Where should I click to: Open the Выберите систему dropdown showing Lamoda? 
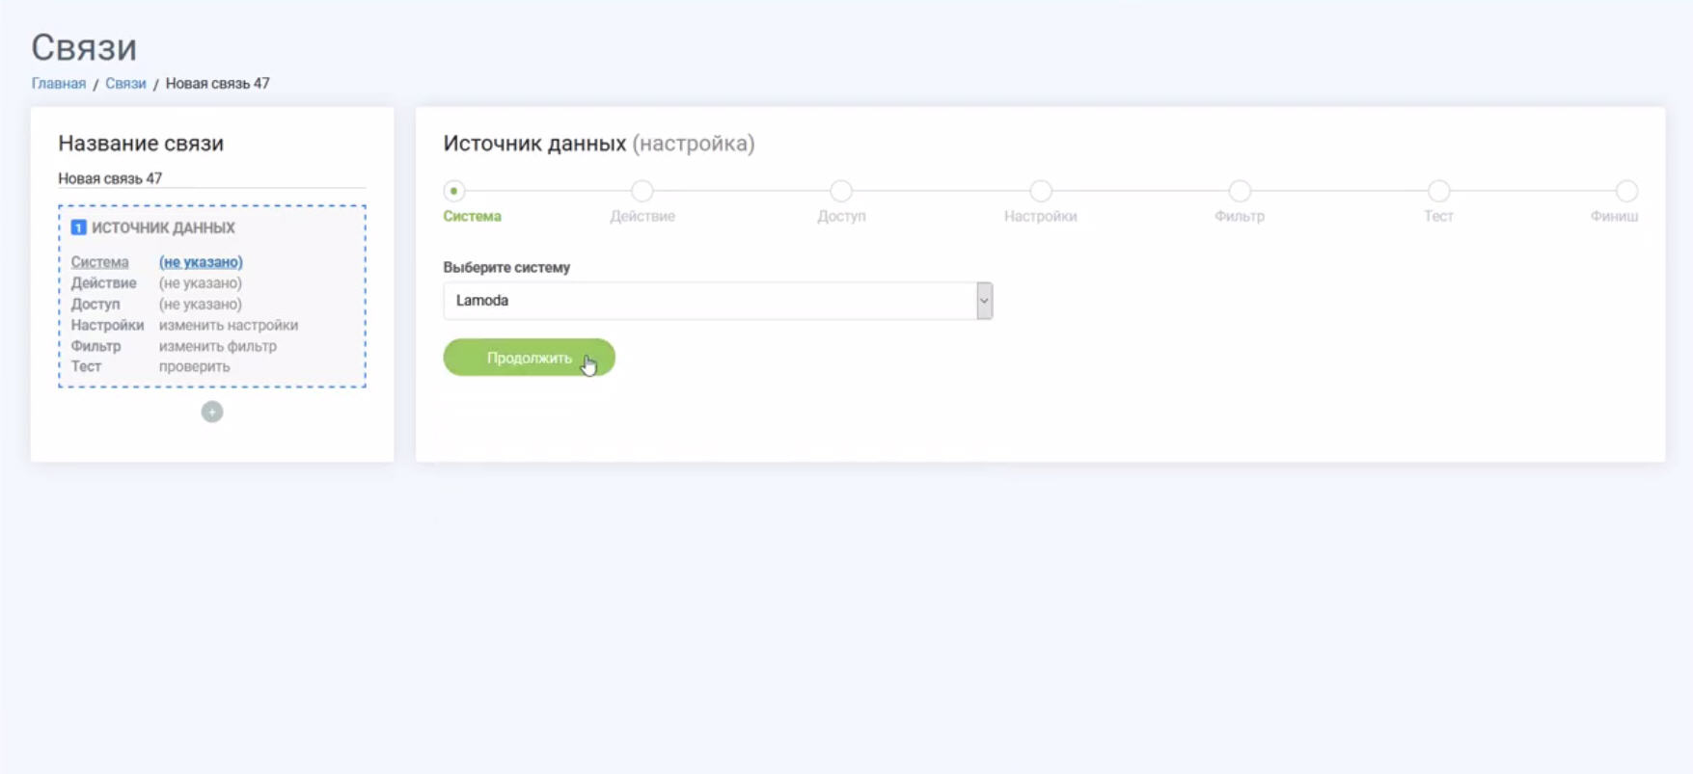[x=718, y=301]
